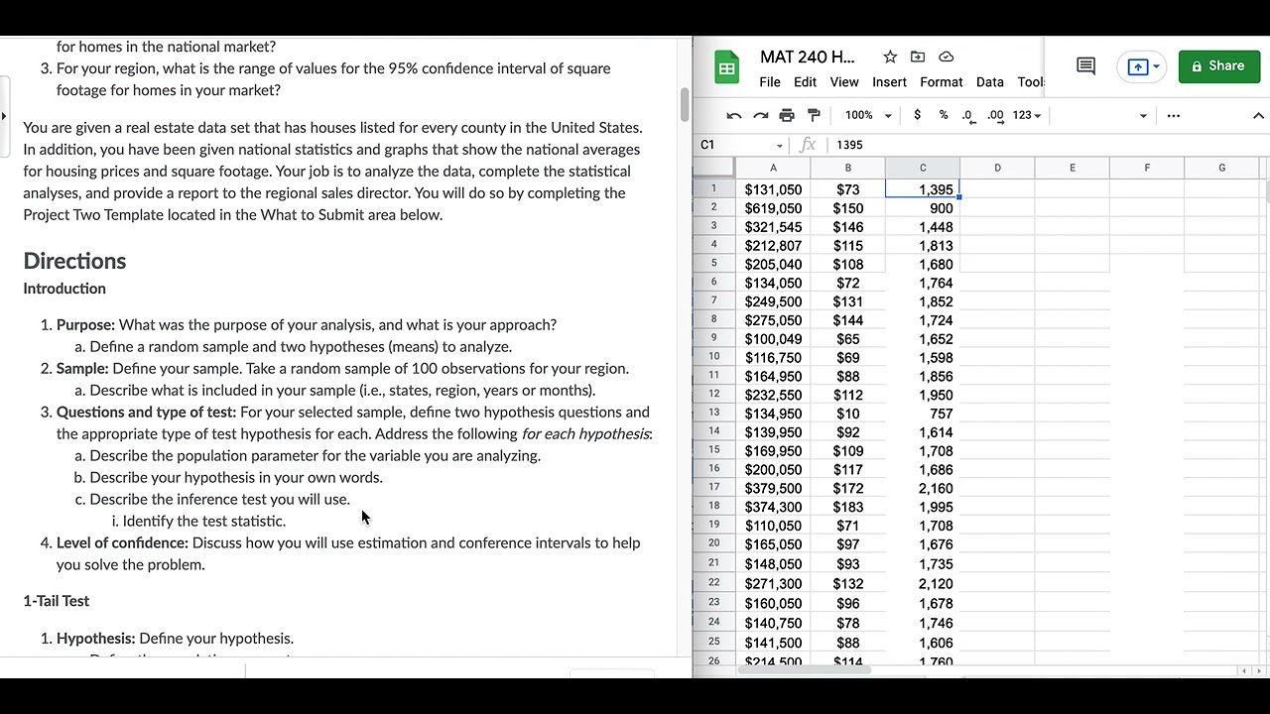The image size is (1270, 714).
Task: Select column E header
Action: 1073,168
